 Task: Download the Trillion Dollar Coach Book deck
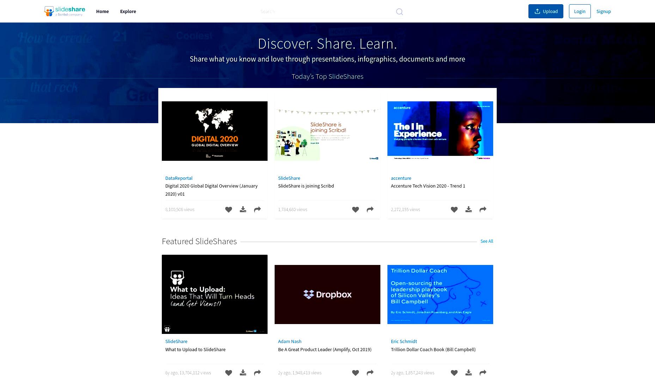pos(469,373)
